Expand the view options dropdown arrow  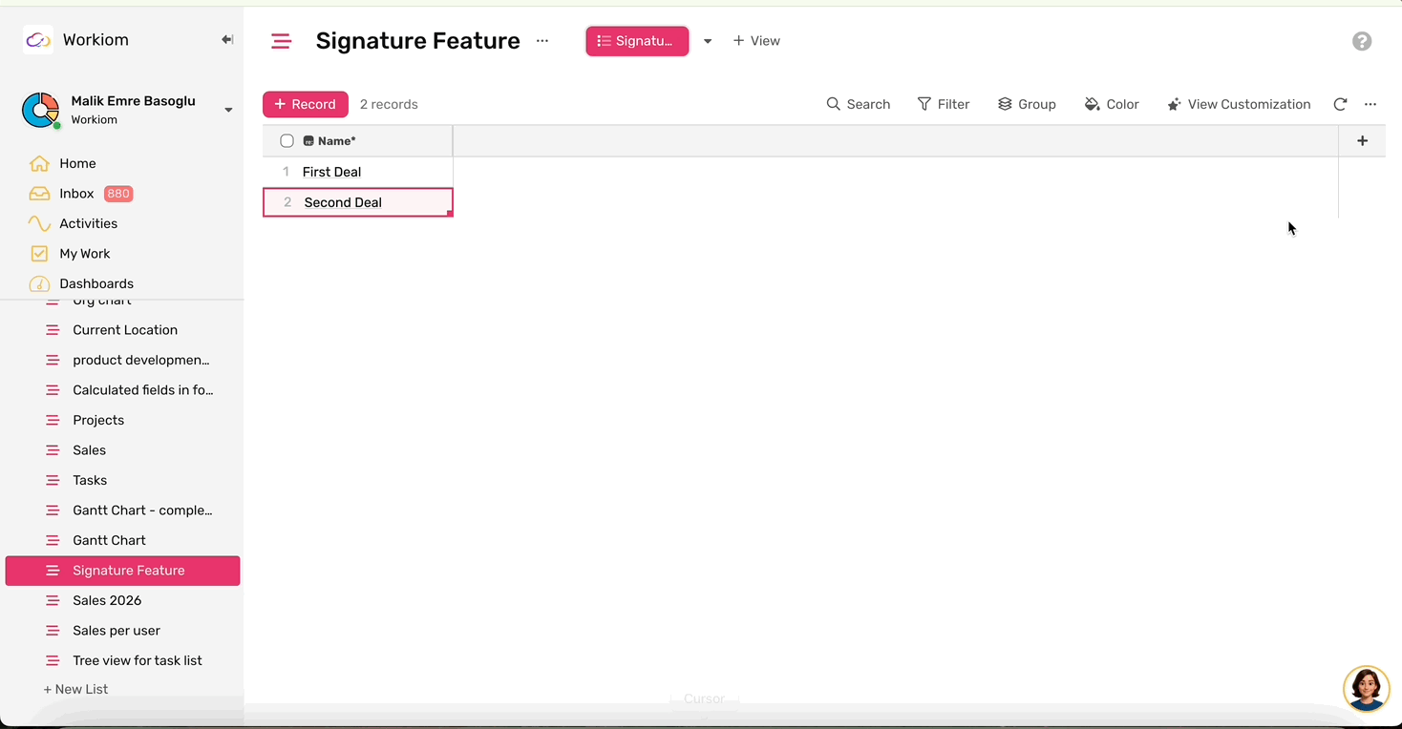tap(708, 41)
